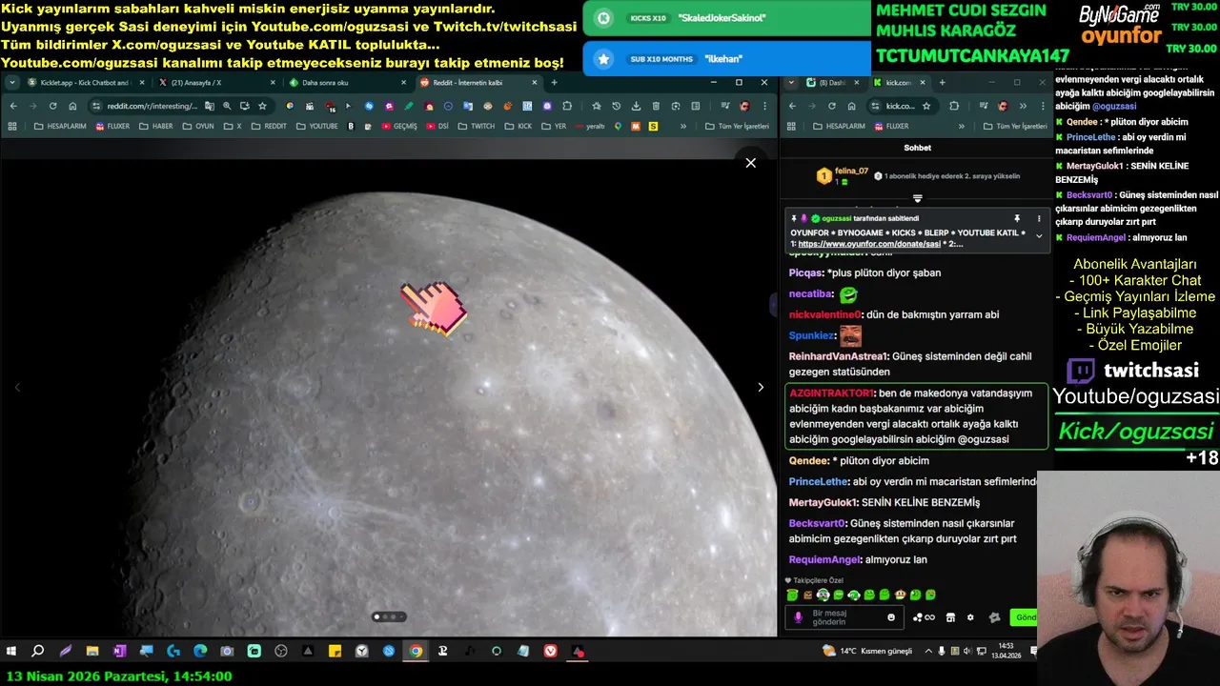The image size is (1220, 686).
Task: Switch to the Kicklet.app tab
Action: [84, 83]
